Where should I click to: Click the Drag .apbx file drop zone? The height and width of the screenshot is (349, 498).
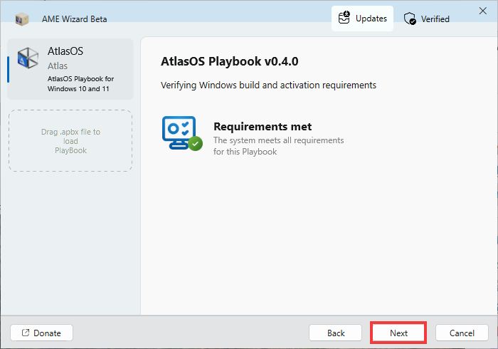[70, 141]
